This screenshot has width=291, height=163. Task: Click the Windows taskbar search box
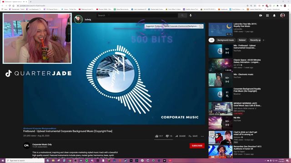(25, 161)
